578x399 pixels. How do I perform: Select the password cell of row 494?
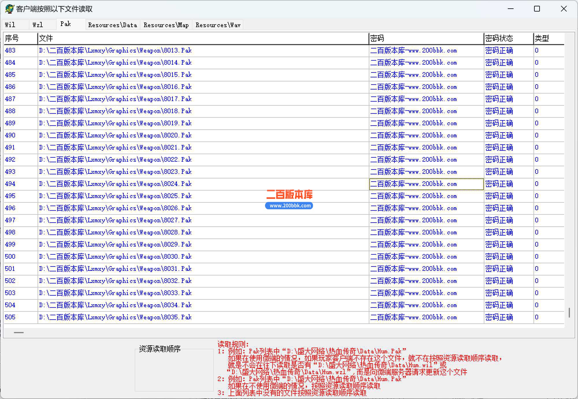click(x=426, y=184)
